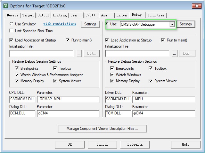Click -REMAP -MPU parameter field
The height and width of the screenshot is (153, 205).
pyautogui.click(x=68, y=99)
